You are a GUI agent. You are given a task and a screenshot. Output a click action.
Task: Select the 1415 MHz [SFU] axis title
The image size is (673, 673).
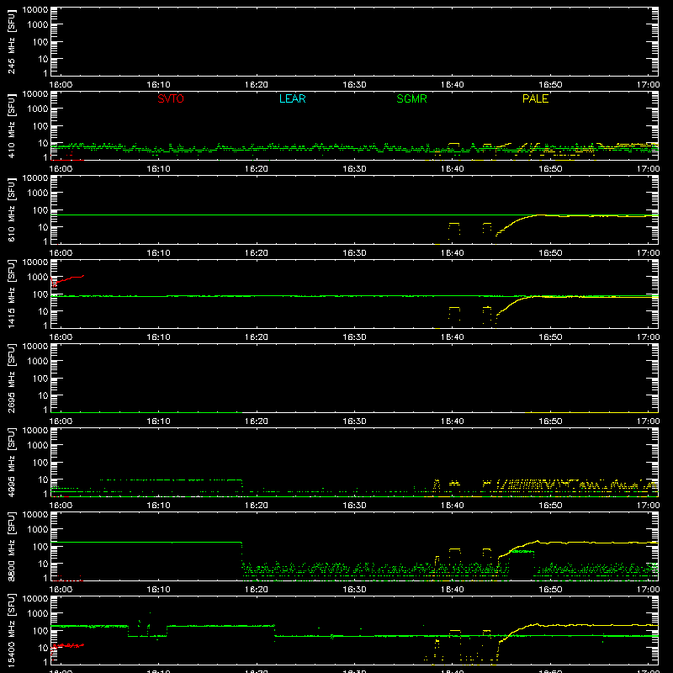11,294
